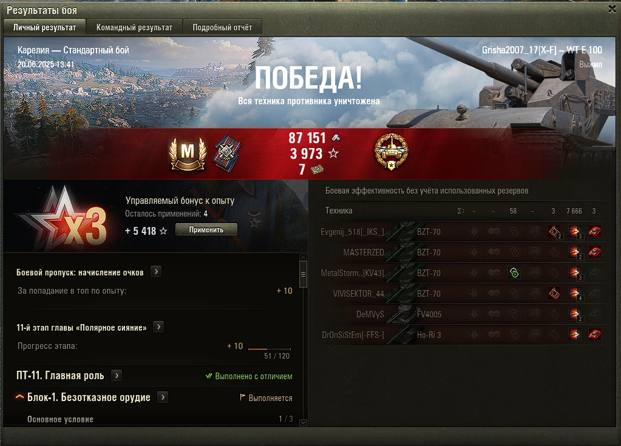
Task: Click the striped ribbon medal icon
Action: click(227, 153)
